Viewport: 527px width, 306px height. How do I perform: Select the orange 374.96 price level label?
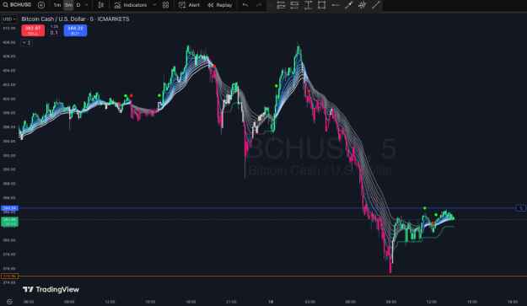10,276
